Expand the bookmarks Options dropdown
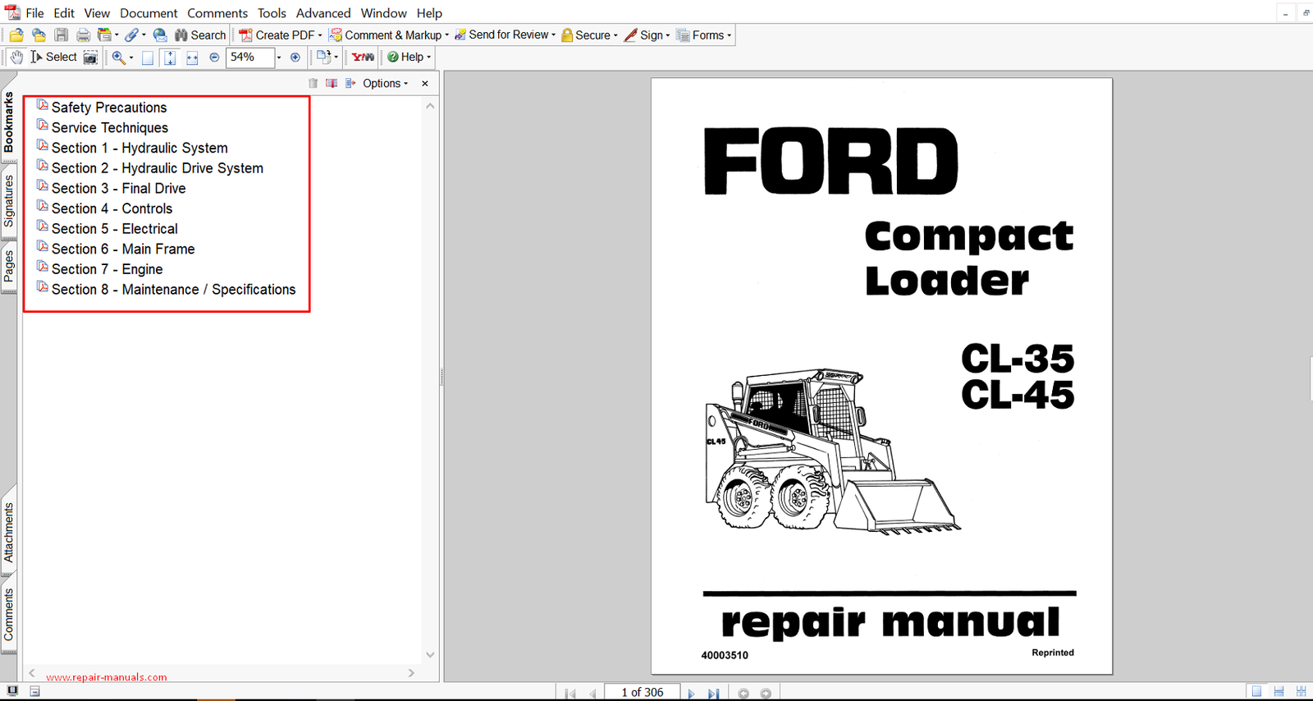Image resolution: width=1313 pixels, height=701 pixels. 385,84
